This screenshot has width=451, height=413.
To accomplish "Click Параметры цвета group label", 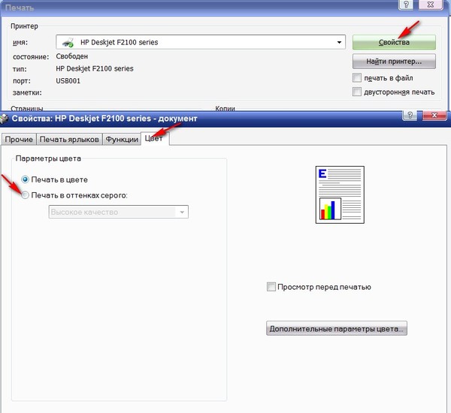I will [48, 158].
